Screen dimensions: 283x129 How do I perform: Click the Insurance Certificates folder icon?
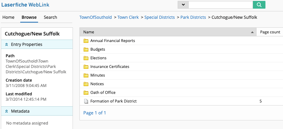click(x=86, y=67)
